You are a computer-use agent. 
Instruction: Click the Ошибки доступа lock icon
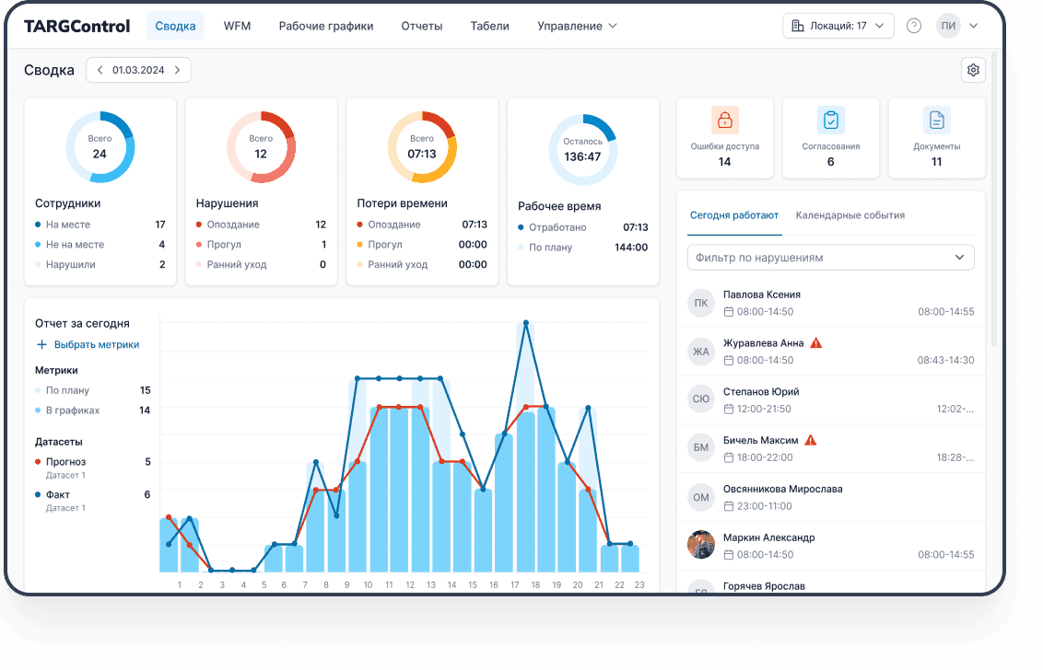tap(724, 121)
